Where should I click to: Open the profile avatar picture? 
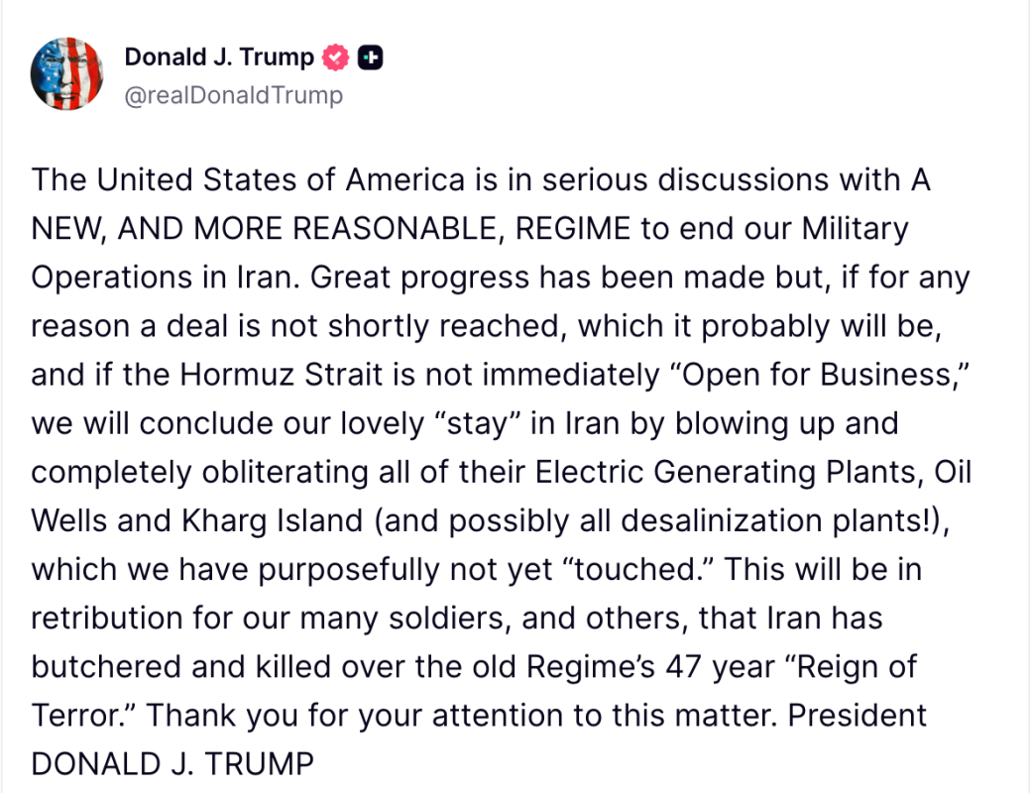tap(66, 73)
